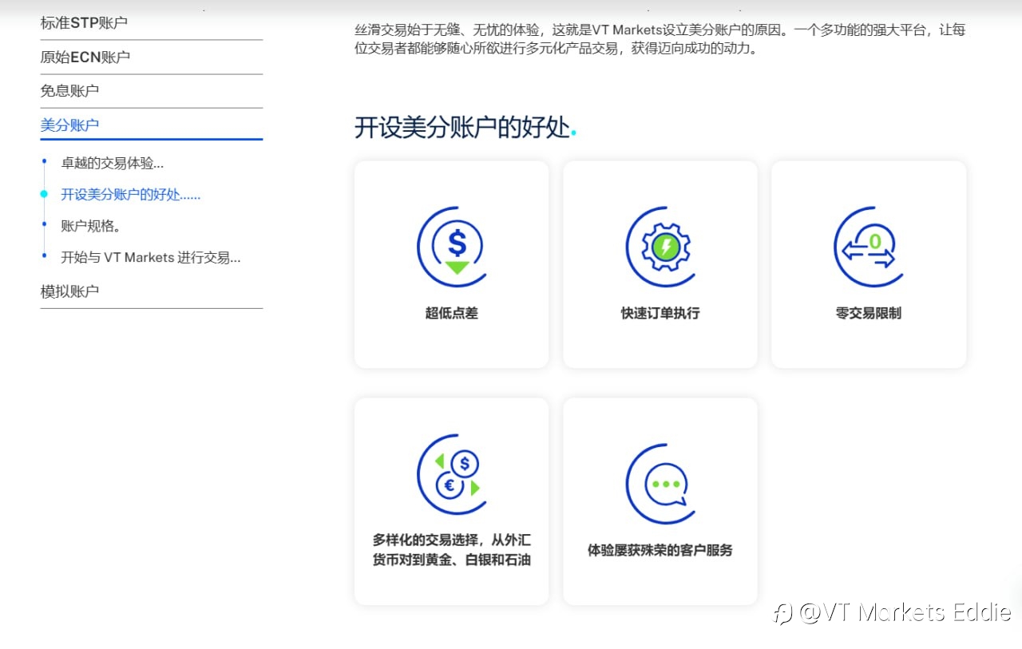Click the 超低点差 card label
Screen dimensions: 1022x649
[x=452, y=313]
